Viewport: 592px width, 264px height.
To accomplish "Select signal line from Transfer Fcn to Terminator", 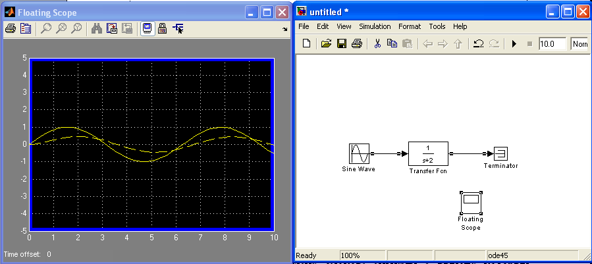I will click(469, 153).
